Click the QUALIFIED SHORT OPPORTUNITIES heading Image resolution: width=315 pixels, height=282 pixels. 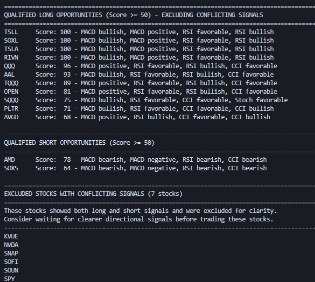coord(79,143)
